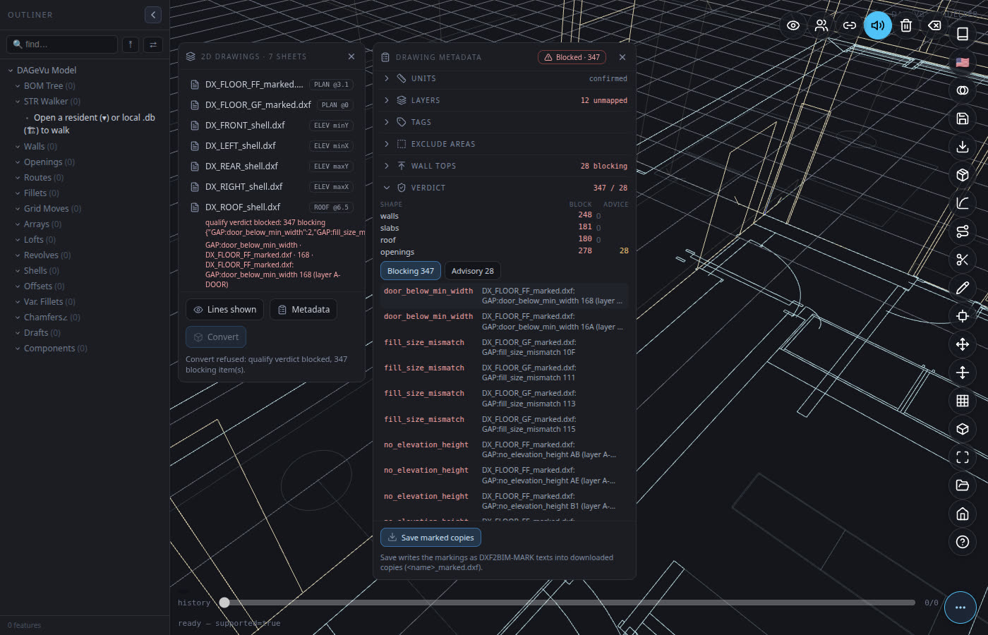The image size is (988, 635).
Task: Open the three-dots more menu button
Action: pos(960,607)
